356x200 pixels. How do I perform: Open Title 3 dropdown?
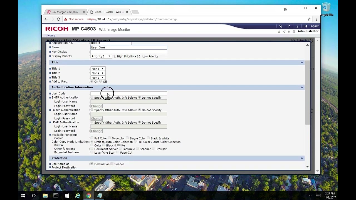[98, 77]
